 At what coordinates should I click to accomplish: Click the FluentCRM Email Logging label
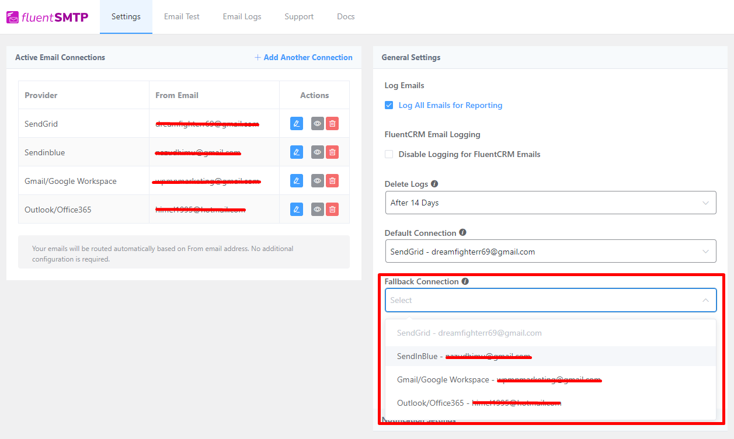pos(433,134)
